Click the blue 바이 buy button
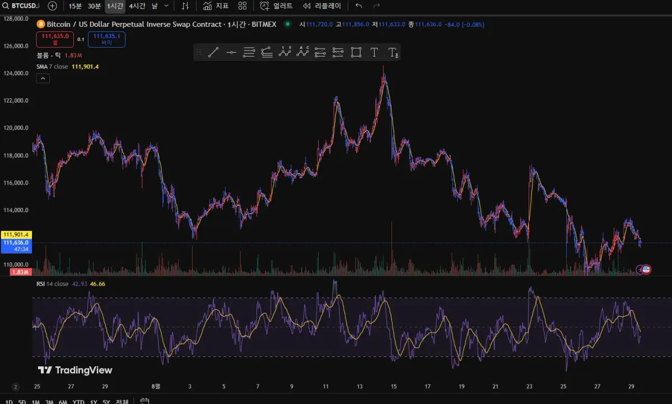The image size is (672, 404). click(x=106, y=39)
